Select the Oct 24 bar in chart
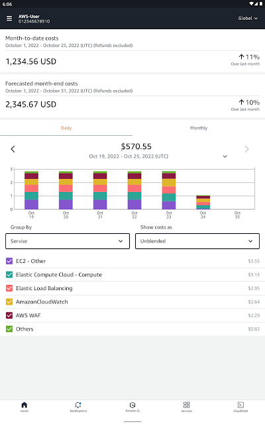Image resolution: width=265 pixels, height=424 pixels. [x=203, y=202]
